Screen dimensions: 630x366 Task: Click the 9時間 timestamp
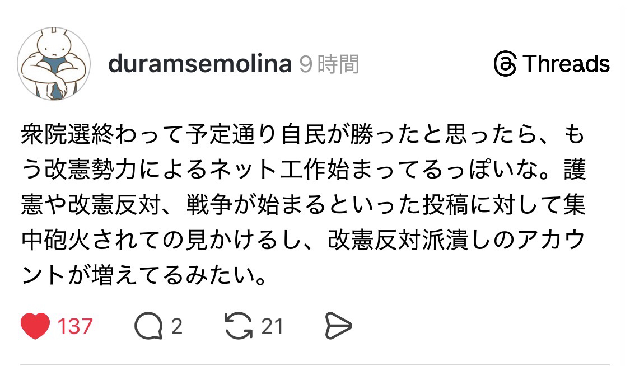[330, 64]
